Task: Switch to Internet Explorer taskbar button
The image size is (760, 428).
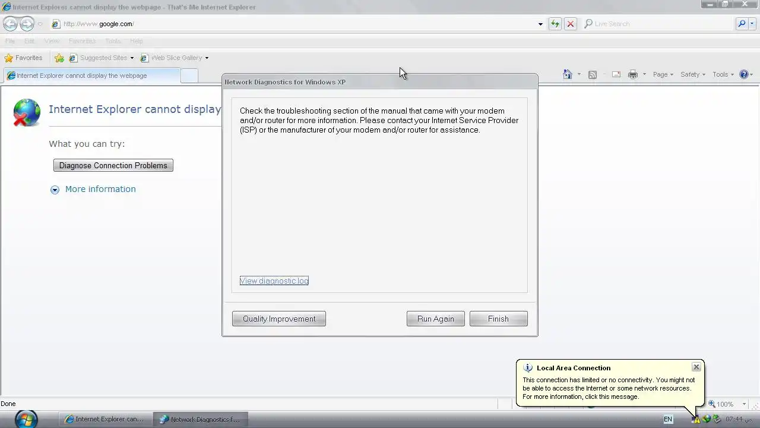Action: pyautogui.click(x=104, y=419)
